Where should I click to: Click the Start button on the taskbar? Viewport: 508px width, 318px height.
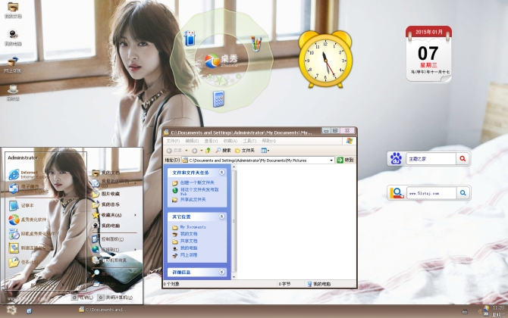[x=11, y=310]
